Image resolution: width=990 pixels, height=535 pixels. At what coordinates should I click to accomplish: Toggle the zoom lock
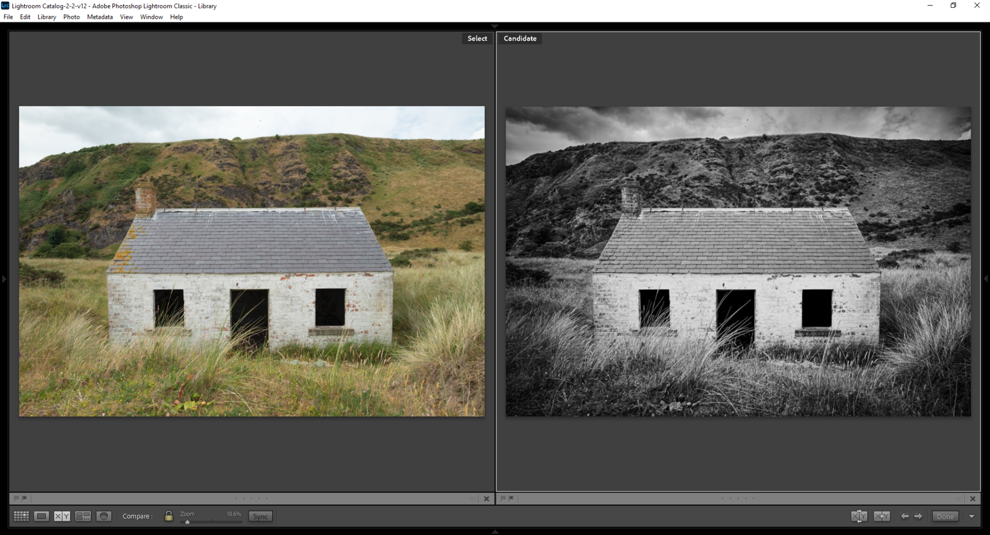(169, 516)
